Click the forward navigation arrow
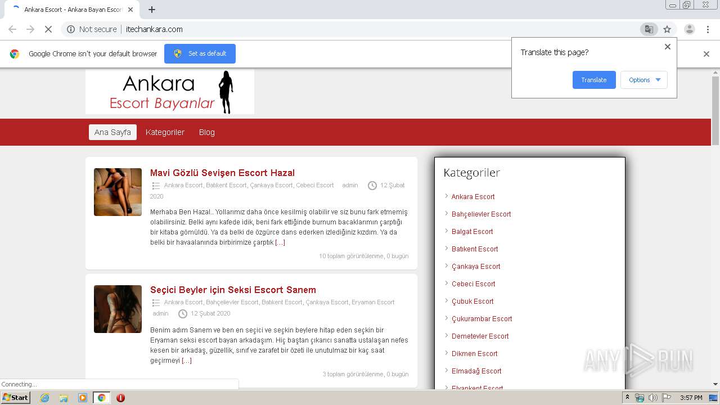This screenshot has width=720, height=405. (x=30, y=29)
